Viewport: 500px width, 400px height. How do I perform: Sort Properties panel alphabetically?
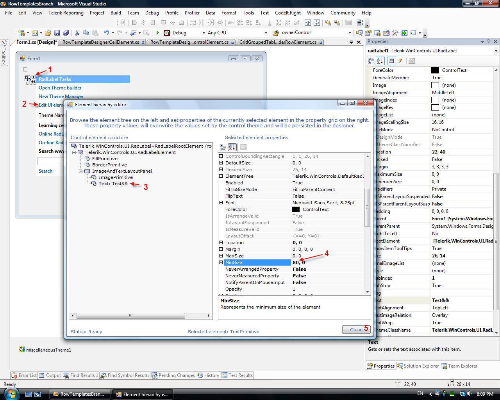coord(380,61)
